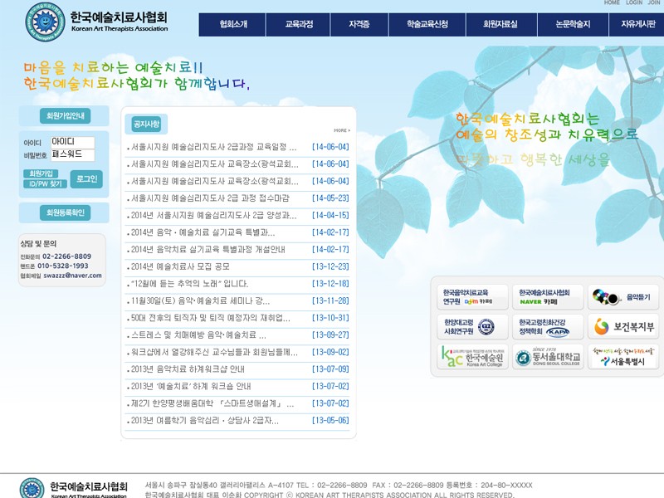Open the 한양대고령사회연구원 banner

(473, 327)
